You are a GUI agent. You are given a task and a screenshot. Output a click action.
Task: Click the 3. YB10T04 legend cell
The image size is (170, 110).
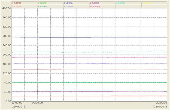pos(77,3)
